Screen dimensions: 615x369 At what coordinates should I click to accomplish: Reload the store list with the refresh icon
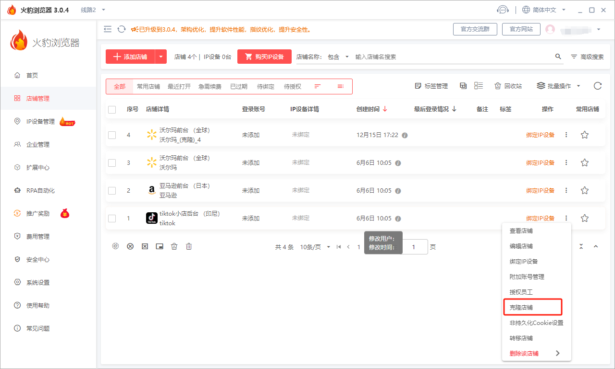point(597,86)
